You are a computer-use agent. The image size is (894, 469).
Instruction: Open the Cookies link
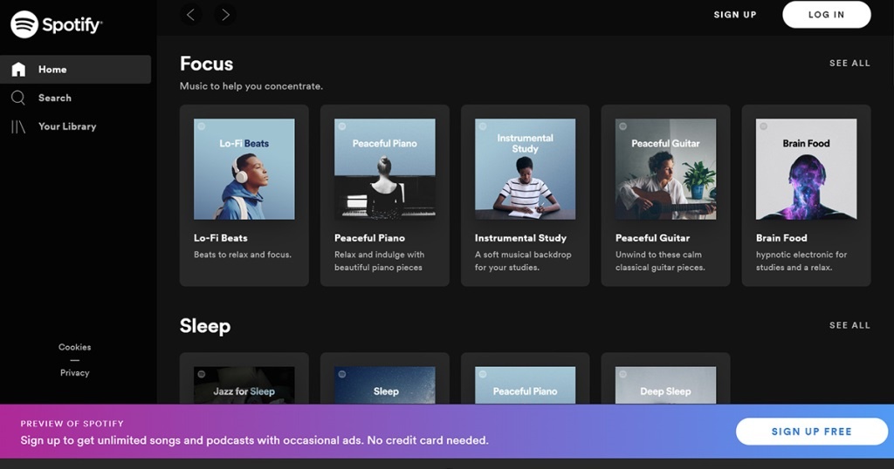[74, 347]
